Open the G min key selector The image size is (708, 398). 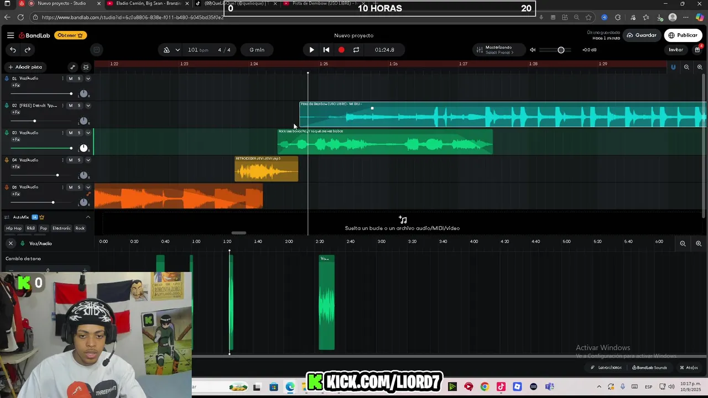point(257,50)
